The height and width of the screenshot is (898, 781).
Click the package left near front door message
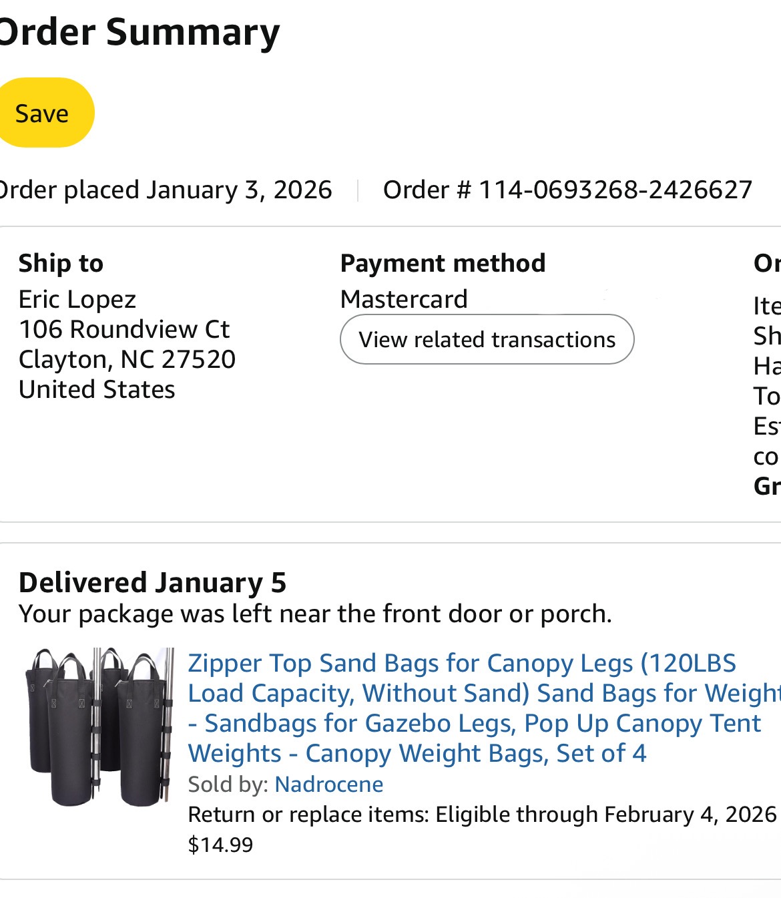[x=315, y=614]
